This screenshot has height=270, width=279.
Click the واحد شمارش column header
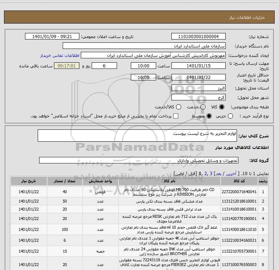tap(100, 181)
